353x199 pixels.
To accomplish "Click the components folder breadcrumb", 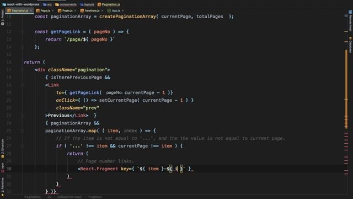I will click(66, 4).
